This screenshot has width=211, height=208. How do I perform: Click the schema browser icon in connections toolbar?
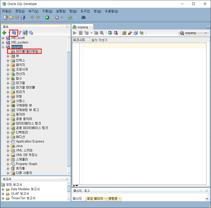tap(31, 33)
